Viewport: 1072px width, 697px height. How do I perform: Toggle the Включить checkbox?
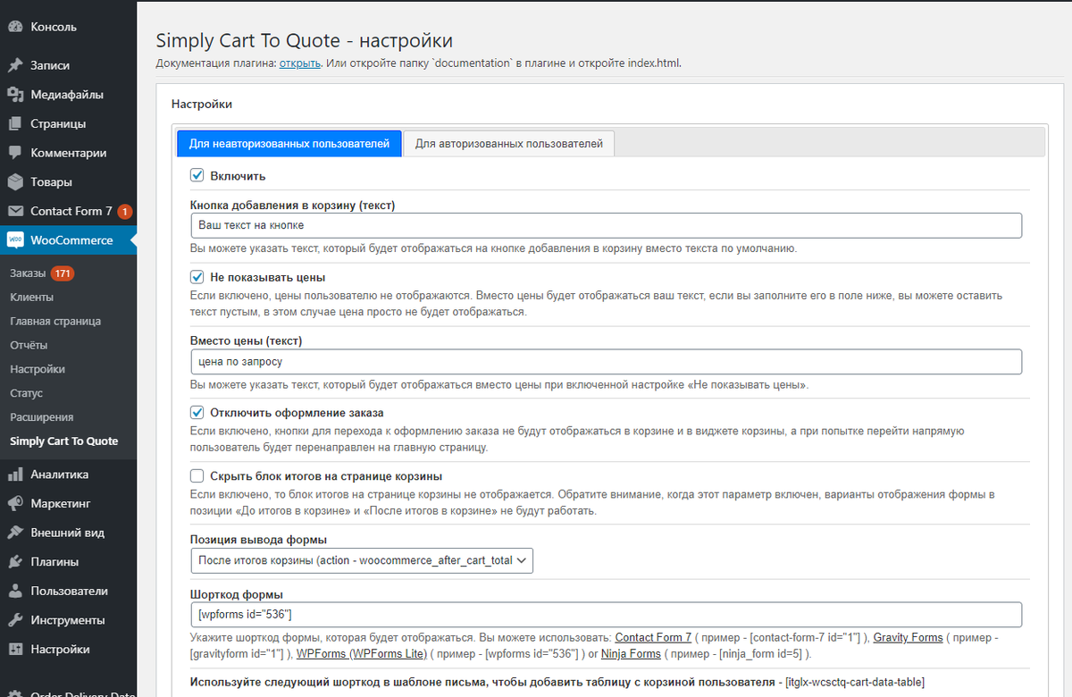tap(197, 176)
